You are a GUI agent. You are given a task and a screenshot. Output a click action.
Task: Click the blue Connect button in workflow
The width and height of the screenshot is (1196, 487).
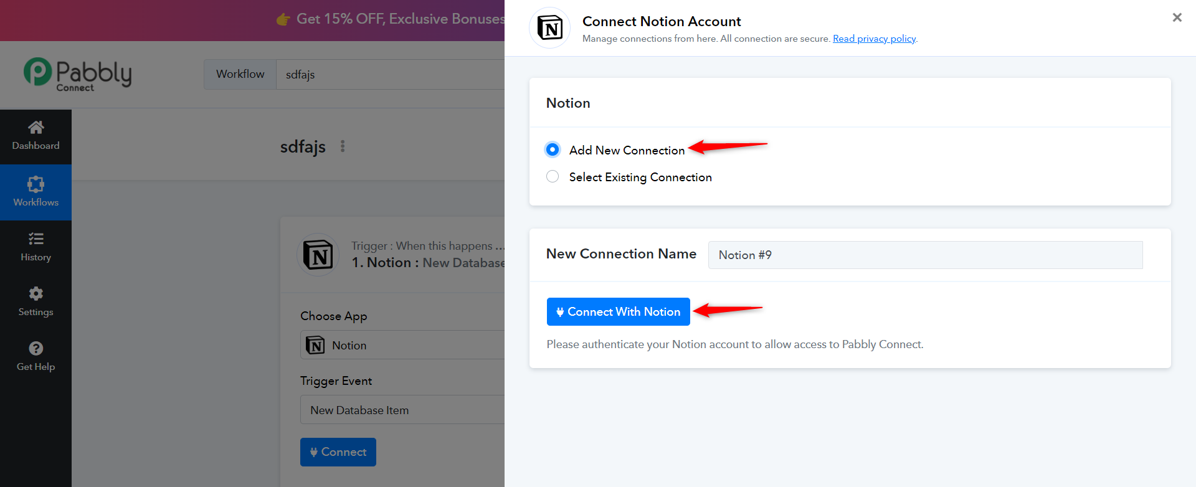click(x=338, y=452)
